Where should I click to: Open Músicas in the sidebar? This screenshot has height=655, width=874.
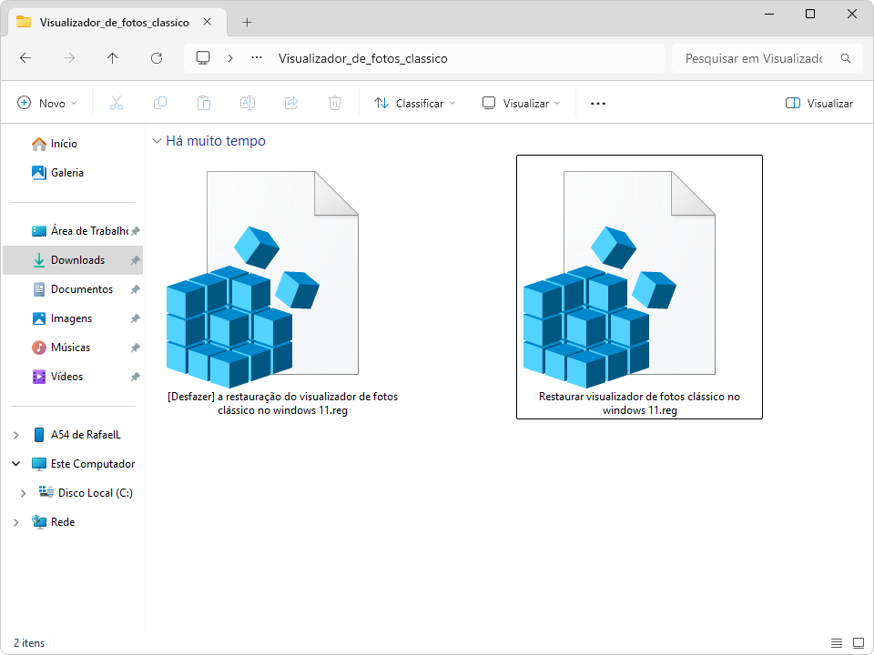pos(73,348)
